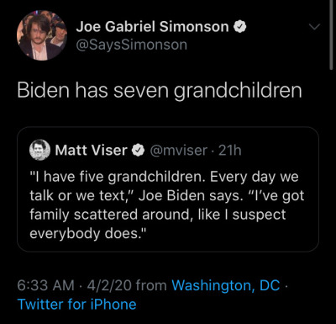
Task: Click the Twitter for iPhone source link
Action: point(76,305)
